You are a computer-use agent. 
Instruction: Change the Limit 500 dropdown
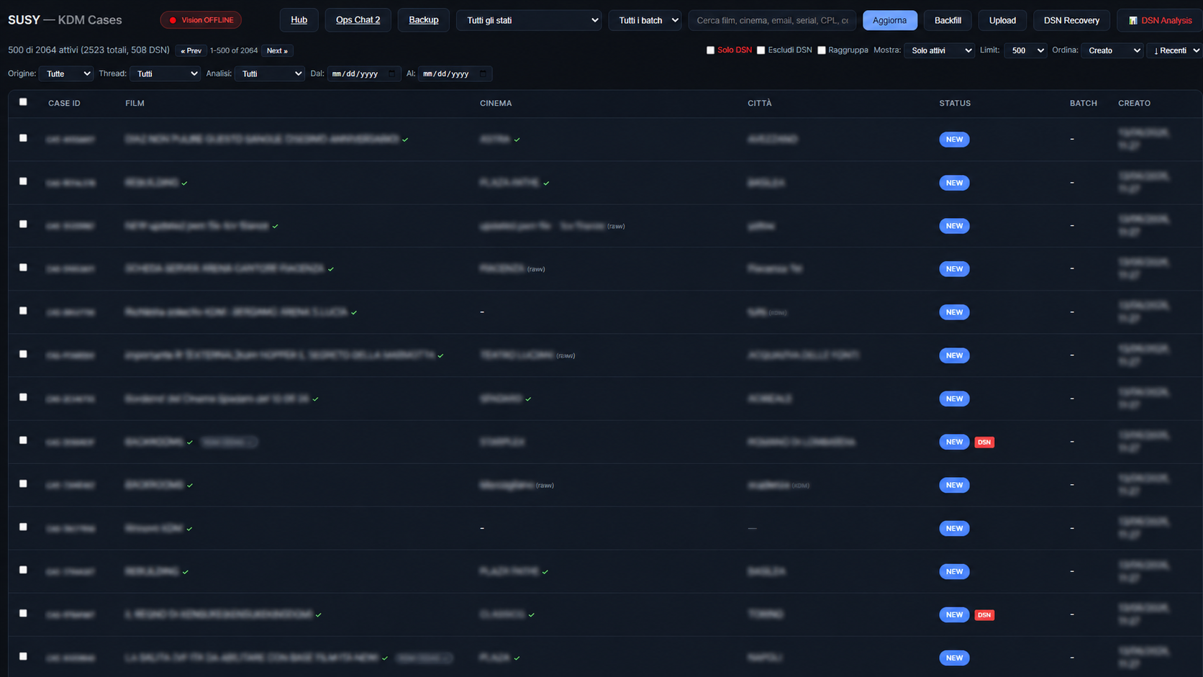coord(1025,50)
